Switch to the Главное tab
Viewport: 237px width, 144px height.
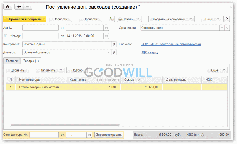12,61
